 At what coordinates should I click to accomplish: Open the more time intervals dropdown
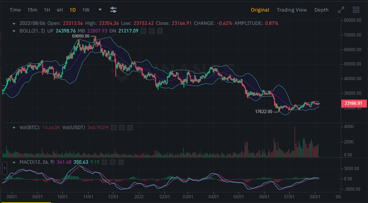(100, 10)
